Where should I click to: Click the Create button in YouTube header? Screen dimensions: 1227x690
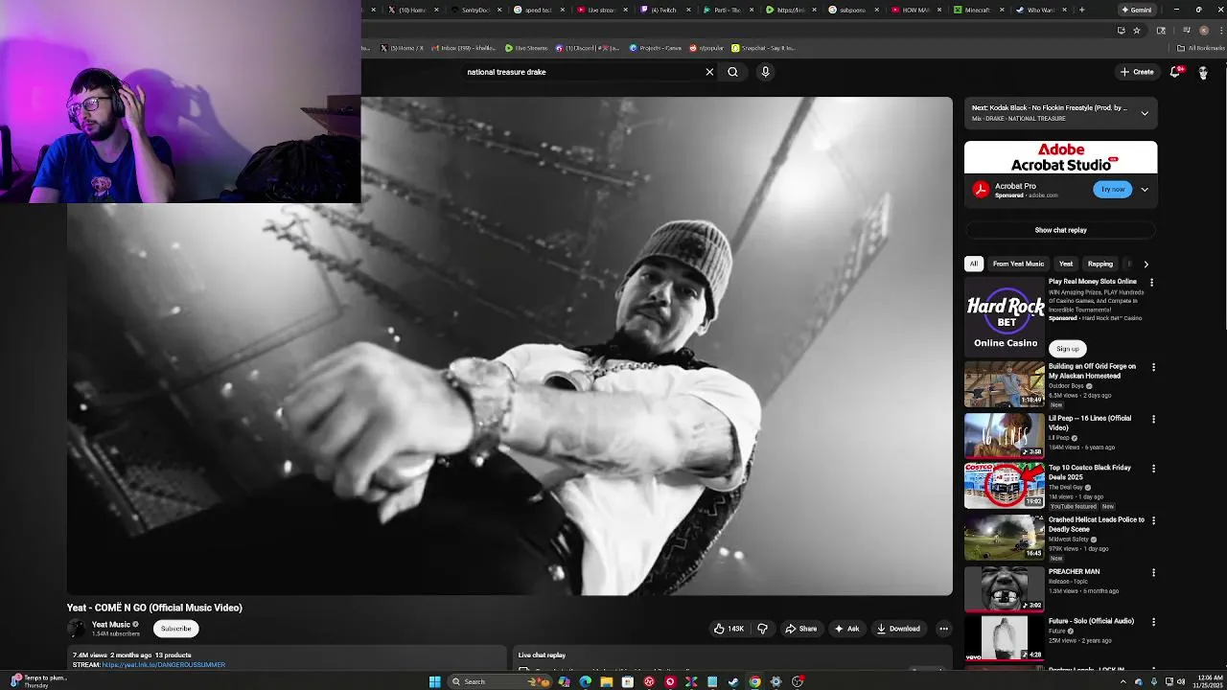click(1137, 72)
